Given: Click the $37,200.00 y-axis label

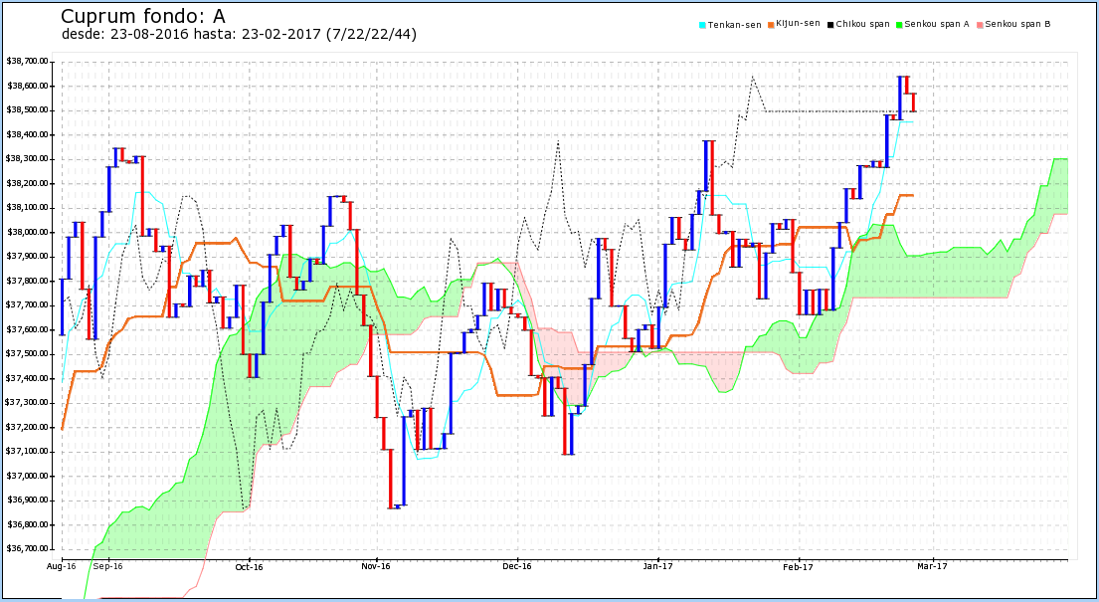Looking at the screenshot, I should tap(27, 427).
